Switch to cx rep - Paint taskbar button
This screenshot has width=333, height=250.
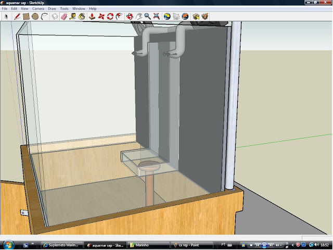click(x=192, y=245)
